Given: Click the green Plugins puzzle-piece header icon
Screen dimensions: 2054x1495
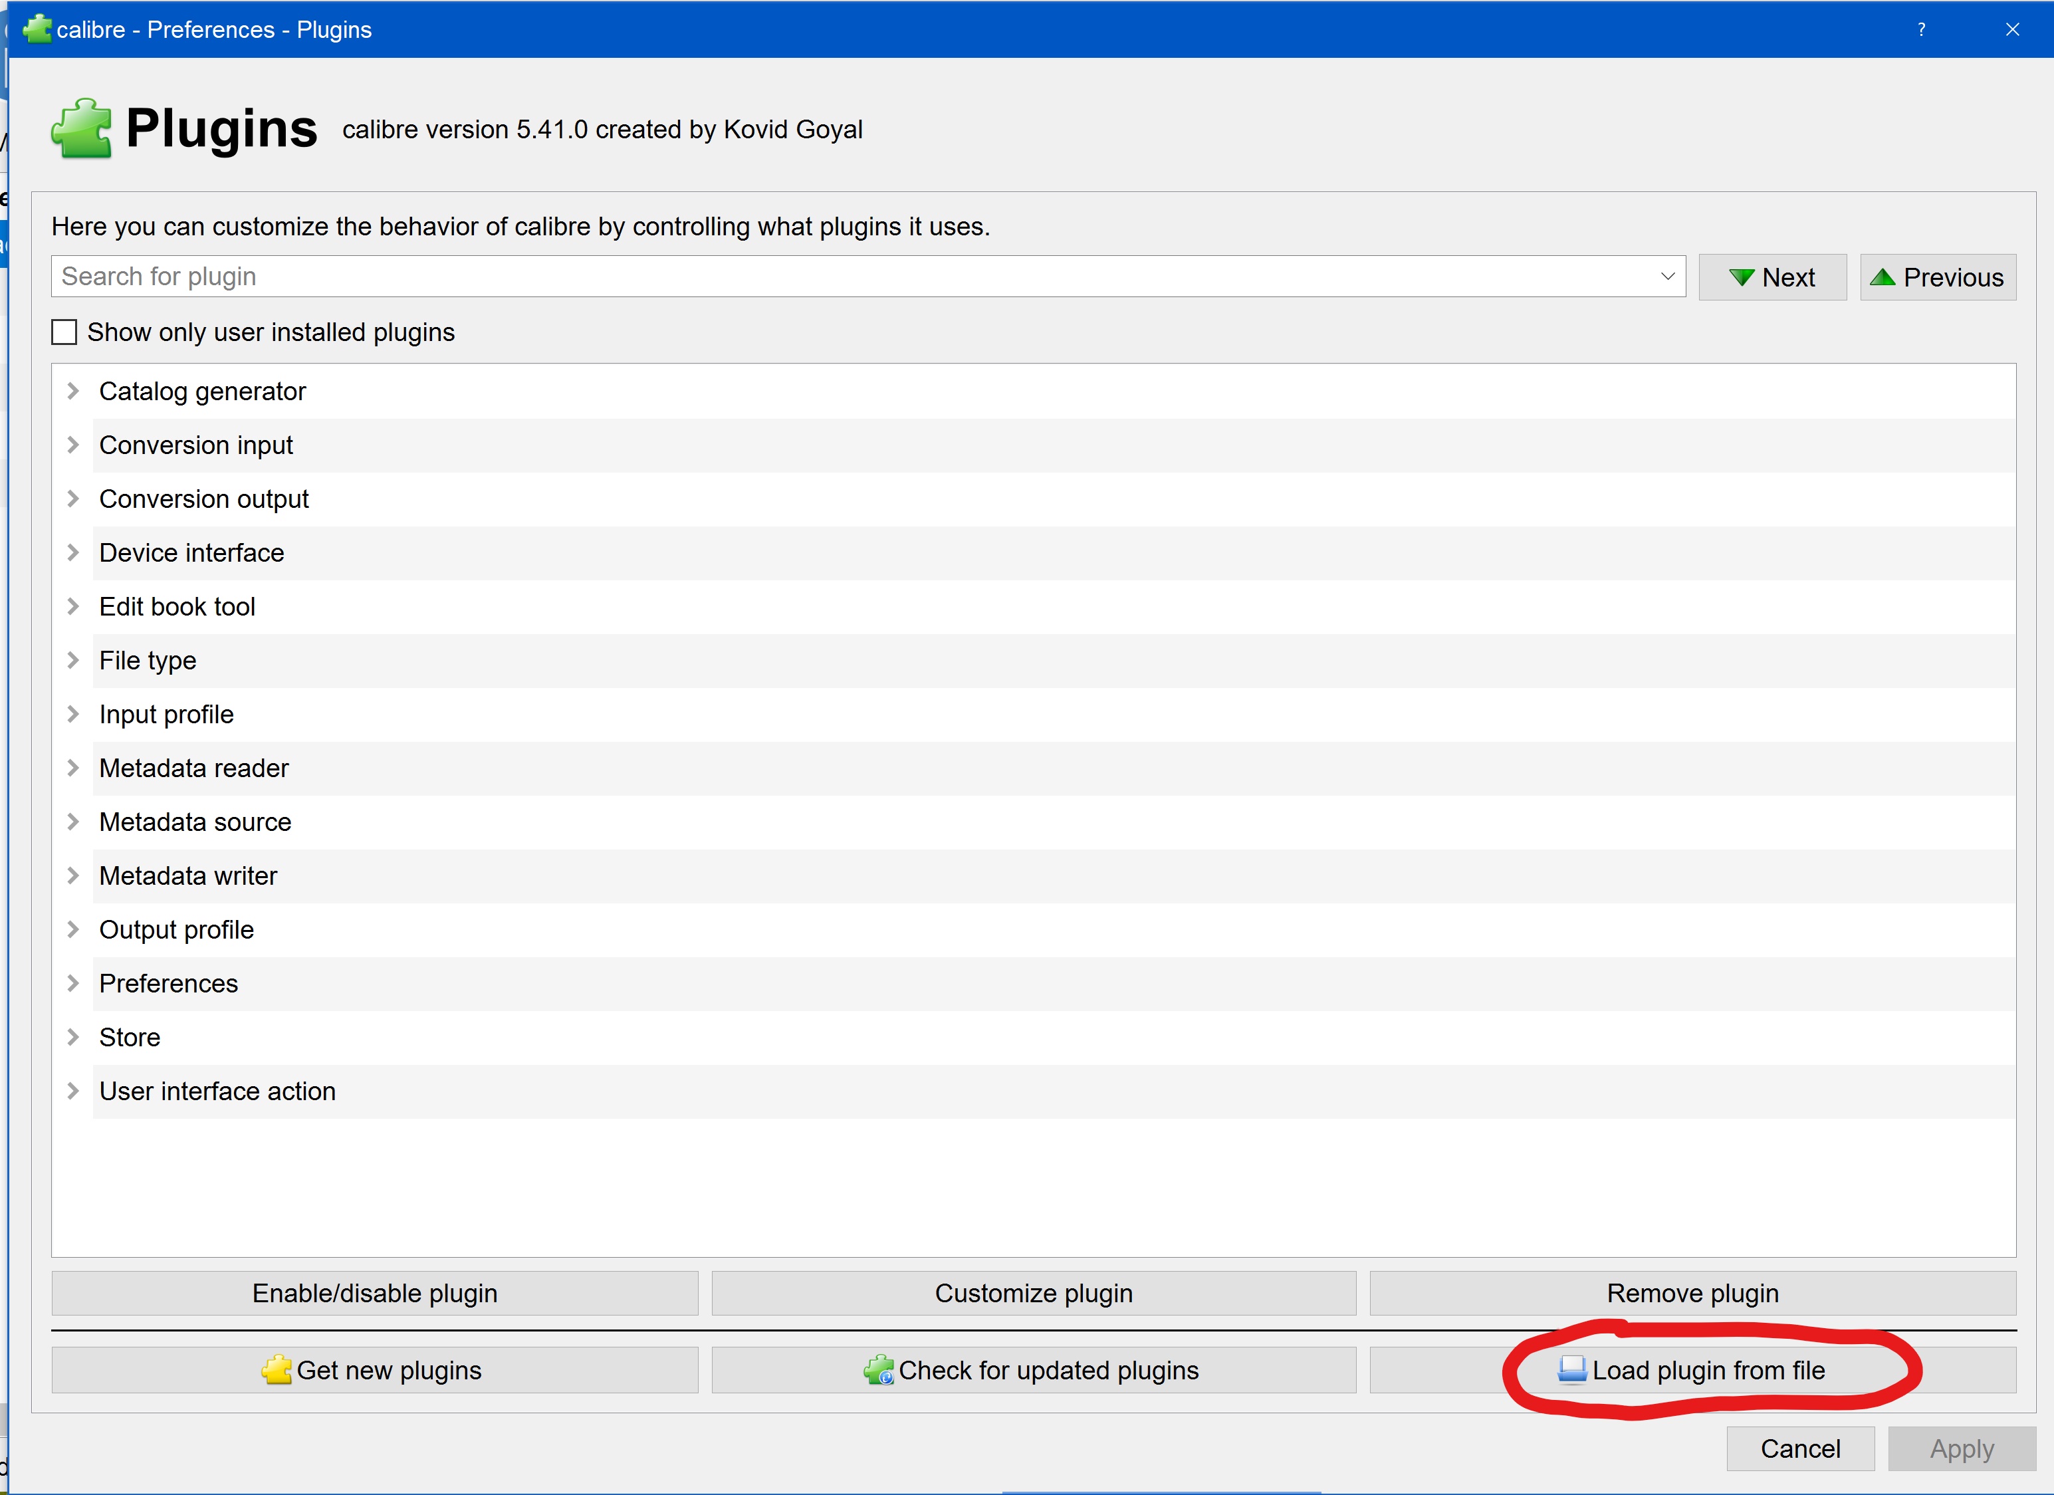Looking at the screenshot, I should [x=82, y=128].
